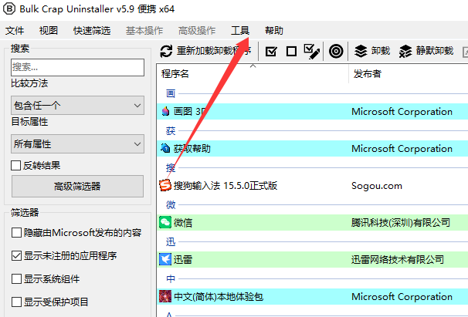The image size is (468, 317).
Task: Select the 中文(简体)本地体验包 program name
Action: pyautogui.click(x=219, y=296)
